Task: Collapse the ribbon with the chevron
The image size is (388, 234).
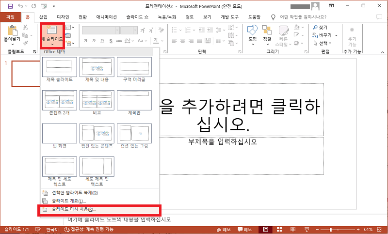Action: [x=383, y=52]
